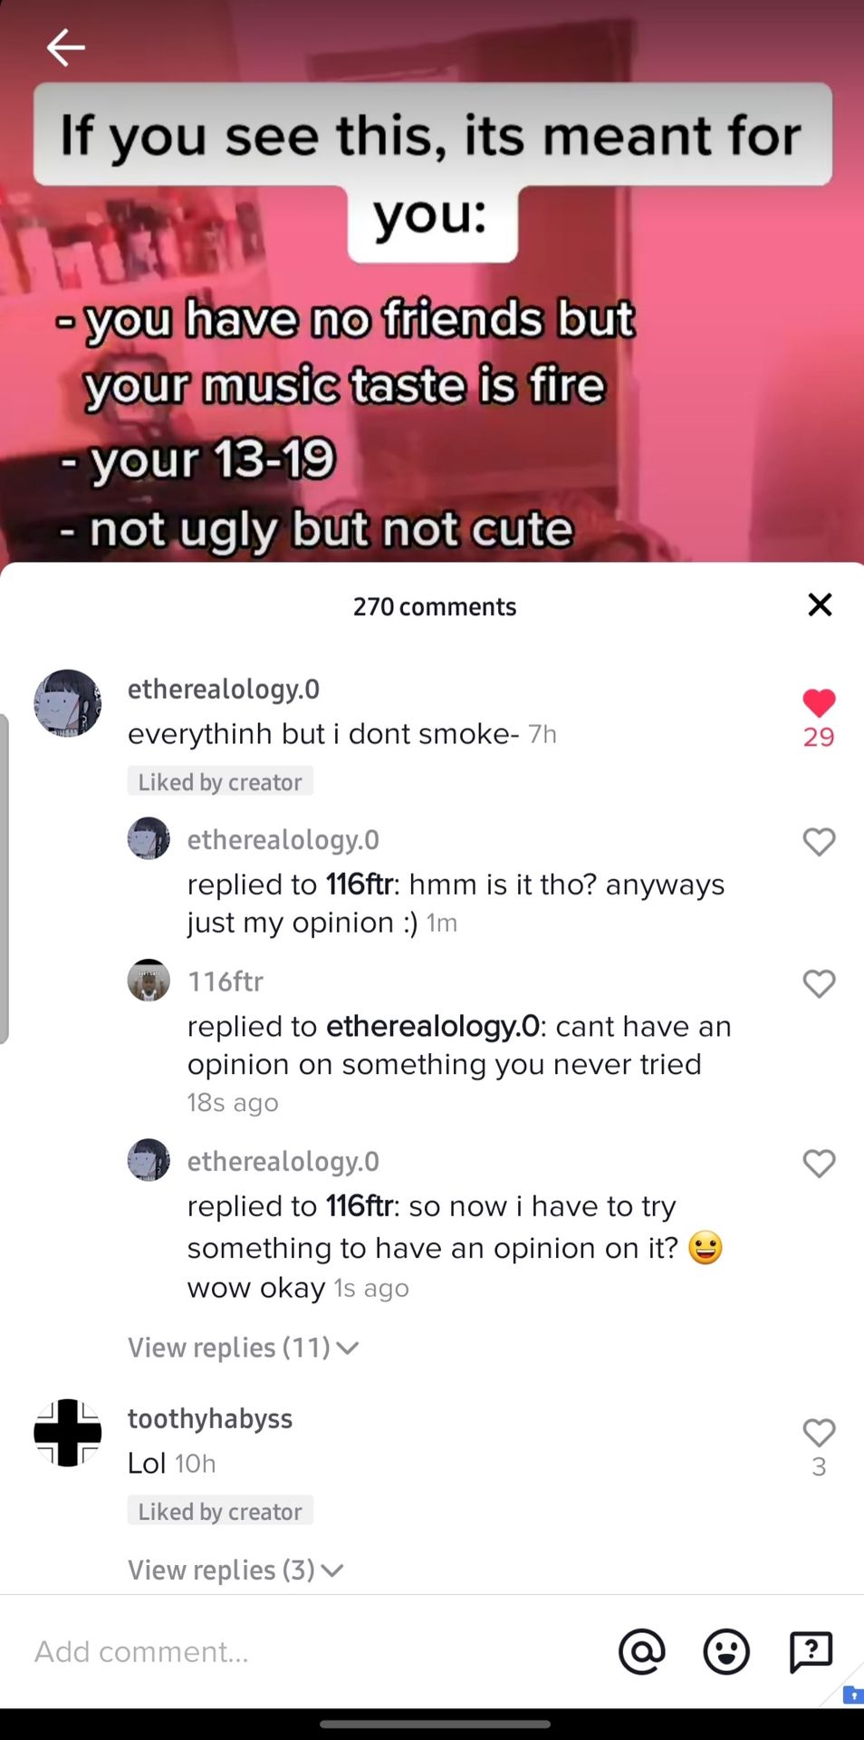Open toothyhabyss's cross avatar
864x1740 pixels.
(68, 1433)
